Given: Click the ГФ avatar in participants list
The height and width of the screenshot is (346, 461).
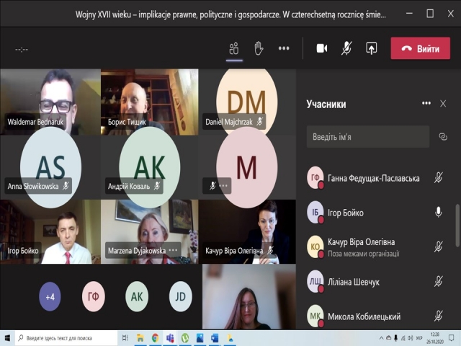Looking at the screenshot, I should 315,177.
